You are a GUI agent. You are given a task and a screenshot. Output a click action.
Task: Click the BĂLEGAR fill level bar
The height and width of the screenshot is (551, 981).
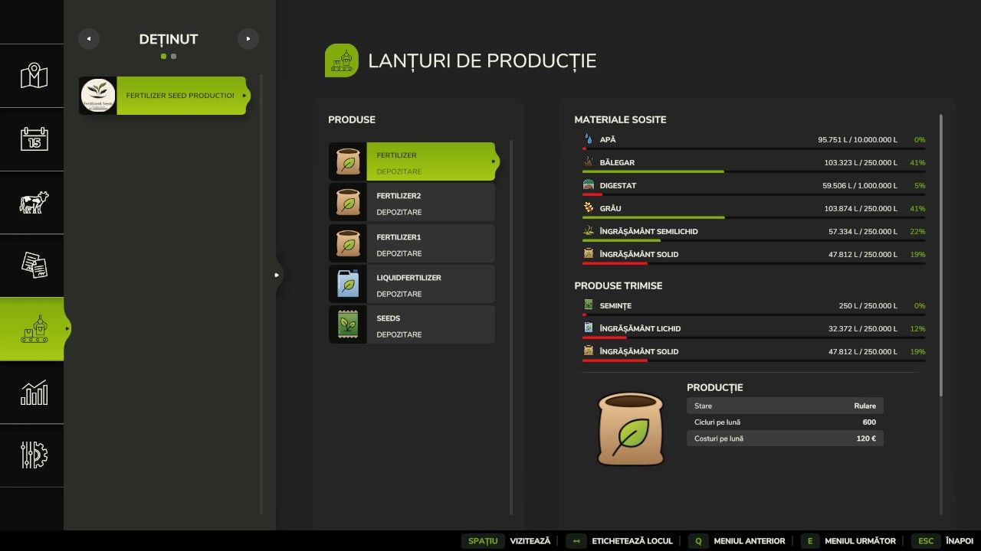click(x=753, y=171)
